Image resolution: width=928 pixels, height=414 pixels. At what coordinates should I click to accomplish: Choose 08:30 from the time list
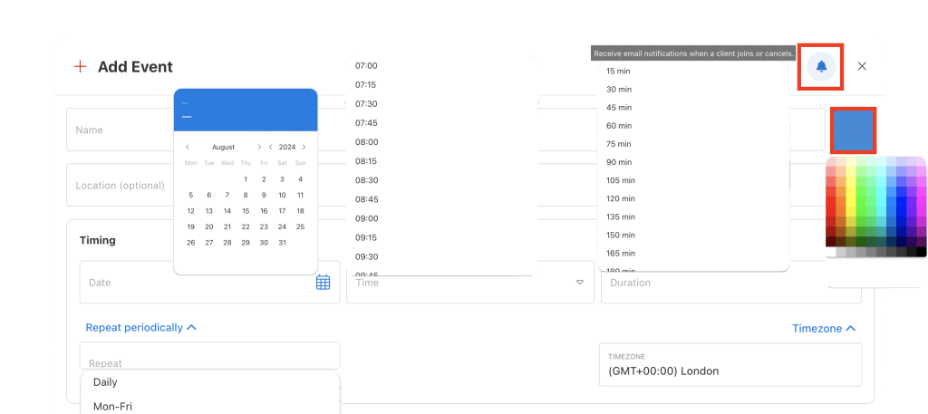[x=366, y=180]
